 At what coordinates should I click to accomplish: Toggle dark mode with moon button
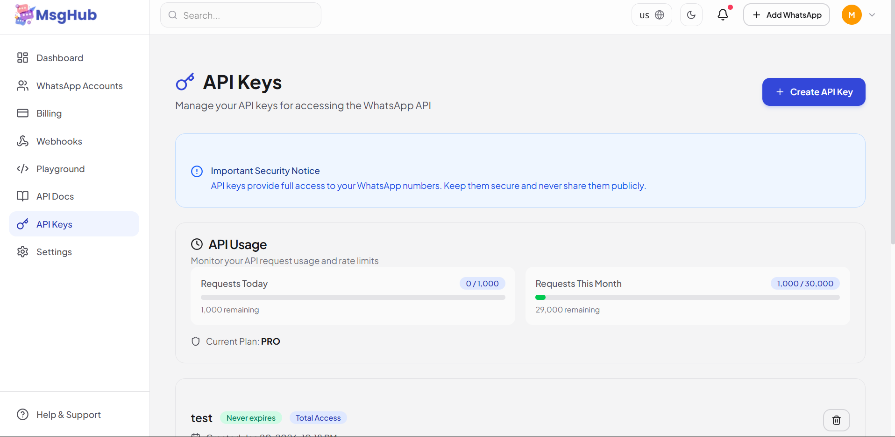pos(691,15)
